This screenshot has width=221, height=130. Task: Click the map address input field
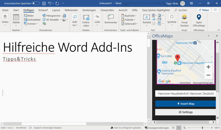coord(186,94)
